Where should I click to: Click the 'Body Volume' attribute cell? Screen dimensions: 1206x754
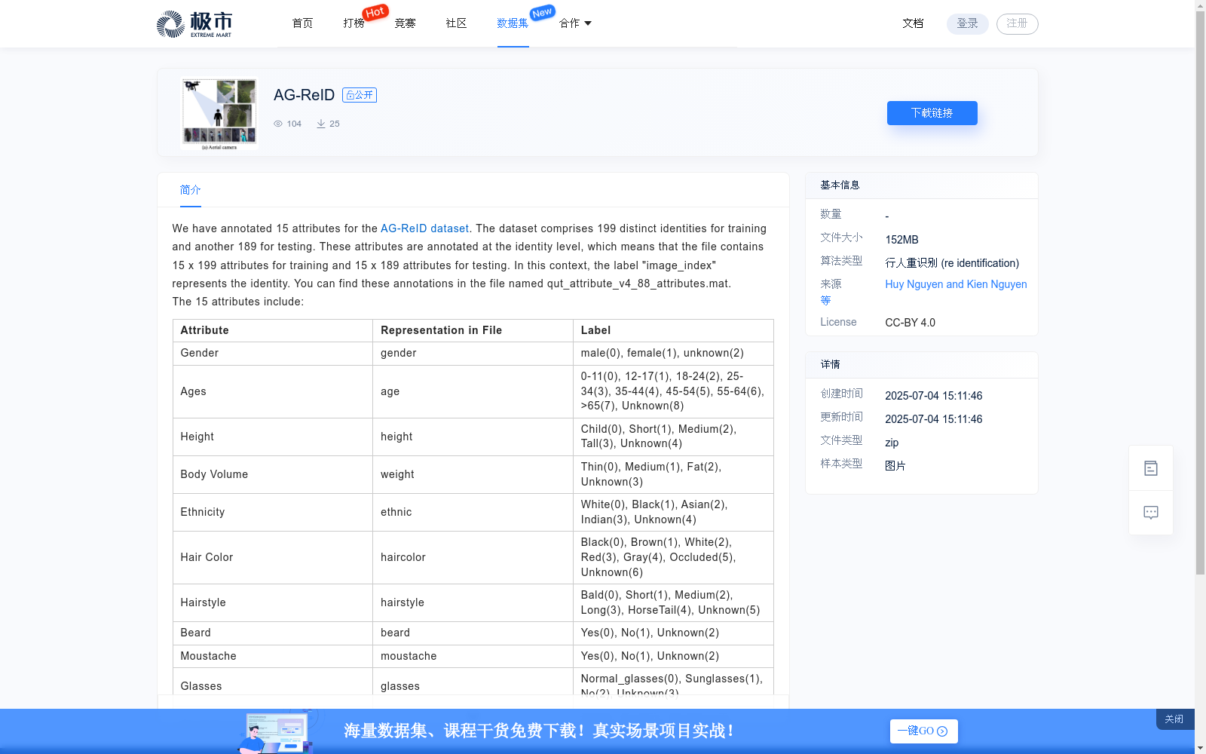click(x=273, y=474)
